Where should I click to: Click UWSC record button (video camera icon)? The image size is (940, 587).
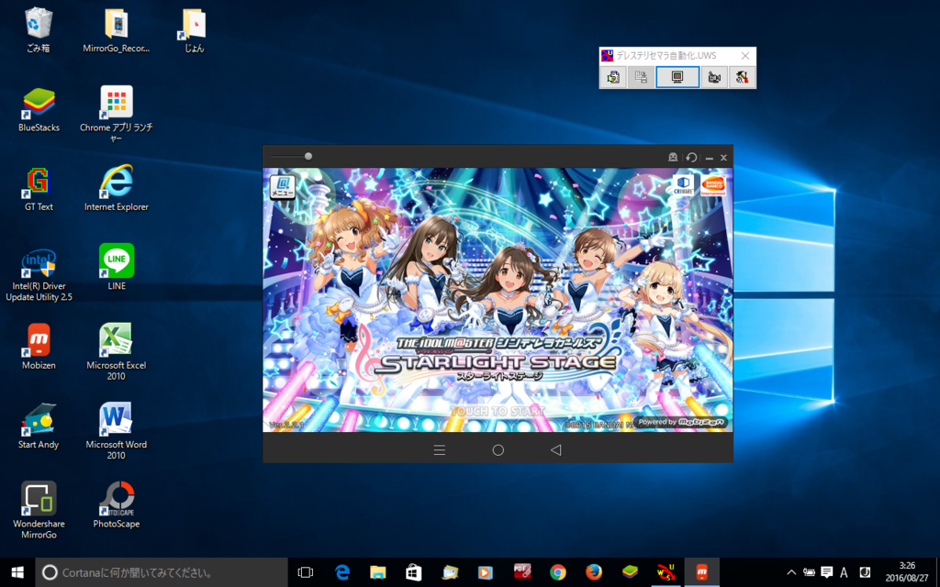click(x=714, y=77)
